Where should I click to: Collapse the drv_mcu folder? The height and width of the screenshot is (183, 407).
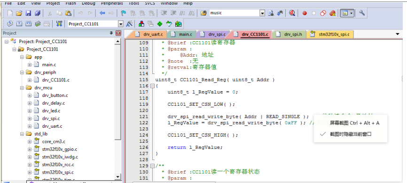pos(22,88)
